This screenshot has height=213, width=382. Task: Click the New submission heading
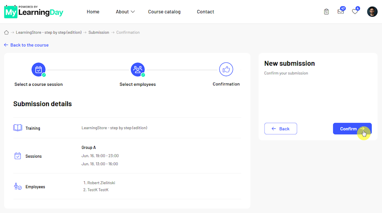290,63
